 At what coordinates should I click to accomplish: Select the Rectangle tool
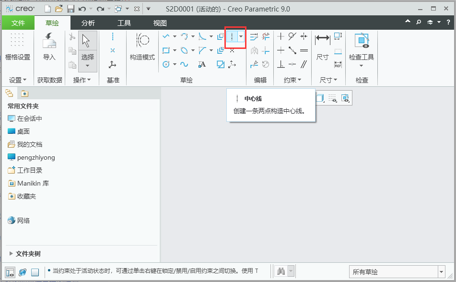click(x=166, y=50)
